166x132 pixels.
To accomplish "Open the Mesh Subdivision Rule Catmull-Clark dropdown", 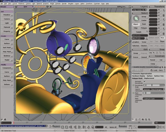I will (x=154, y=99).
